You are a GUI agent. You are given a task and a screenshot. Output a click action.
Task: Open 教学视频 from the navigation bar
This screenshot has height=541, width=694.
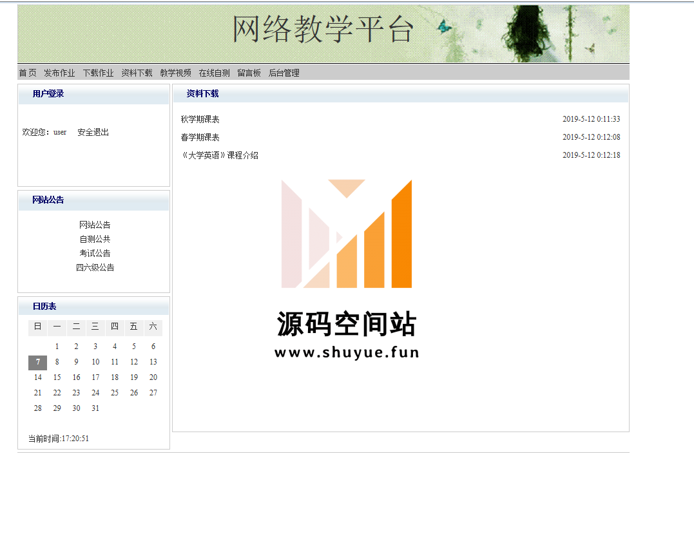point(176,73)
